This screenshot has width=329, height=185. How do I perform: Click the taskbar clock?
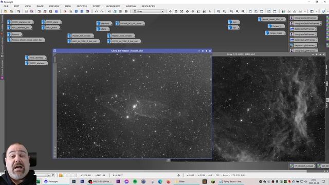[314, 181]
